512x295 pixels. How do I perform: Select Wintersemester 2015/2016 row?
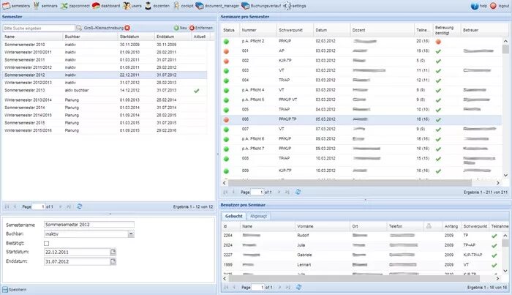click(105, 130)
